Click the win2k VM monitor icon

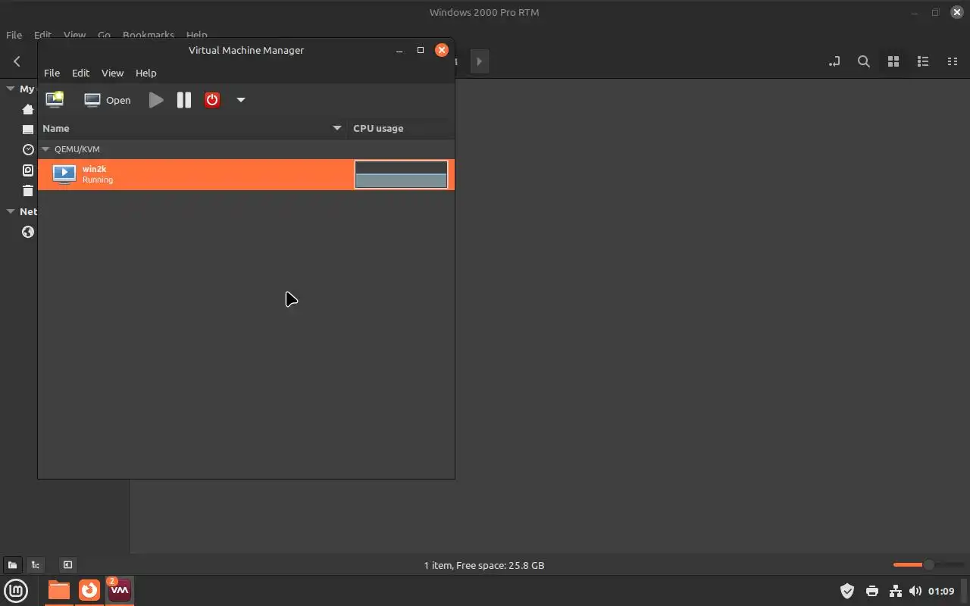tap(64, 174)
